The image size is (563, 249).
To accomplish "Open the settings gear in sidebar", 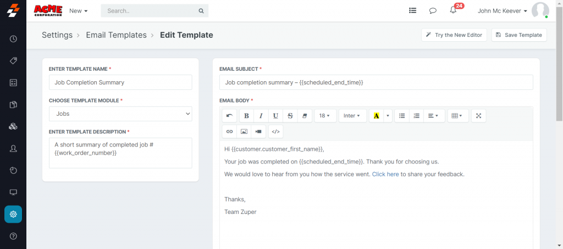I will (13, 214).
